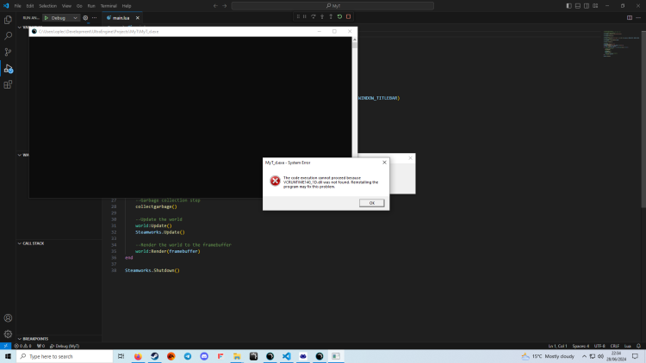Close the MyT_d.exe System Error dialog

[384, 163]
